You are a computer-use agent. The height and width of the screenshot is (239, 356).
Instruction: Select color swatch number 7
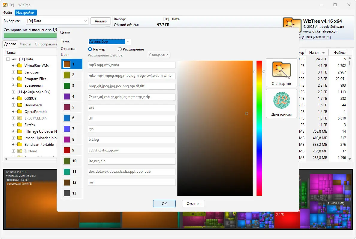click(67, 129)
